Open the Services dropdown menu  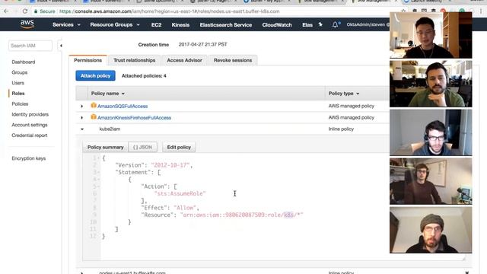pos(66,24)
